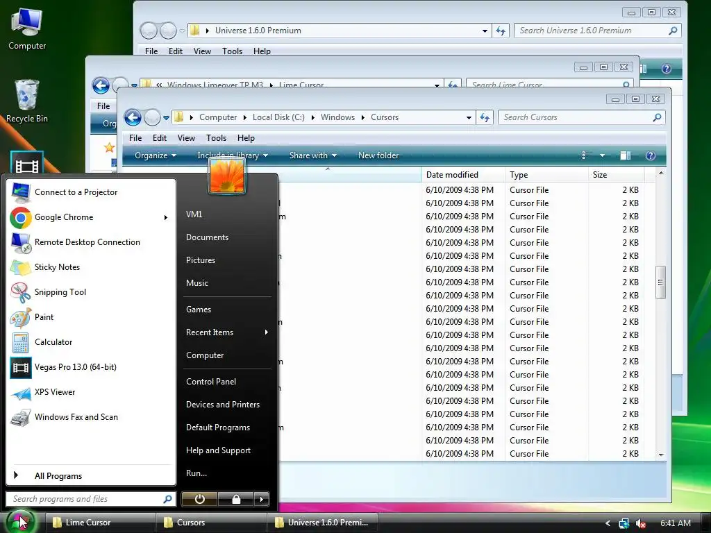The width and height of the screenshot is (711, 533).
Task: Open Calculator
Action: 91,341
